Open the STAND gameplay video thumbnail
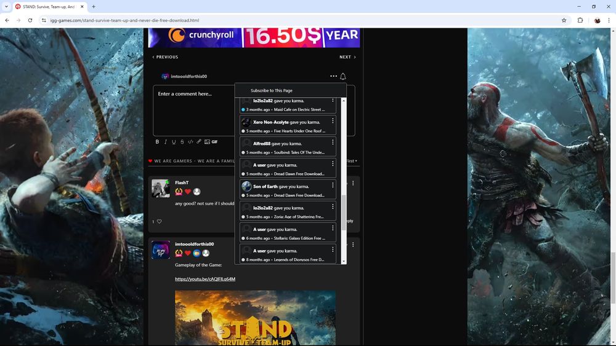616x346 pixels. pos(256,318)
